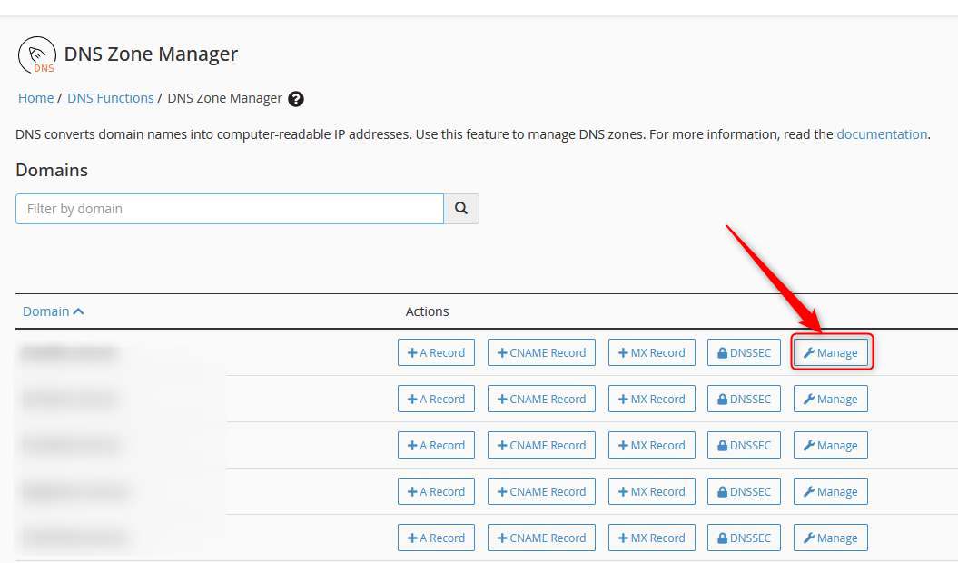958x563 pixels.
Task: Add CNAME Record for second domain
Action: (x=541, y=400)
